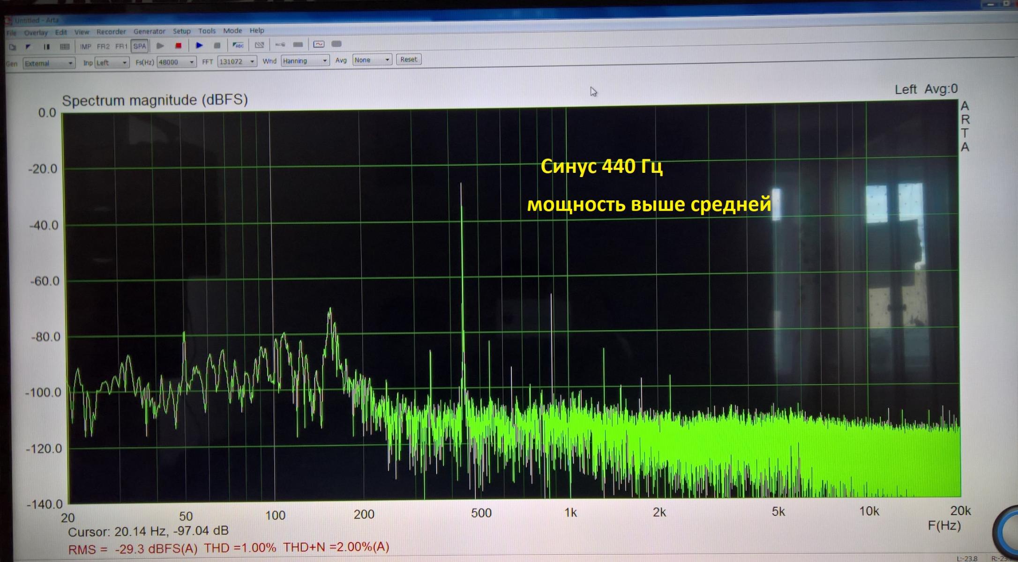Click the grid table toolbar icon
The width and height of the screenshot is (1018, 562).
[x=65, y=46]
